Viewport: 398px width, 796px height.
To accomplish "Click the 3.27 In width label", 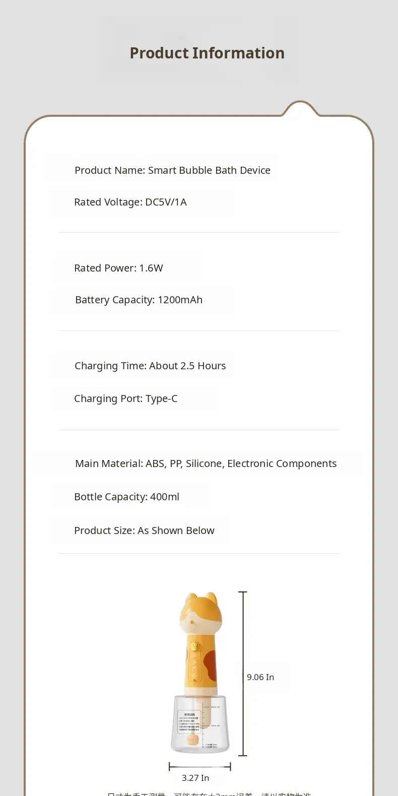I will click(195, 778).
